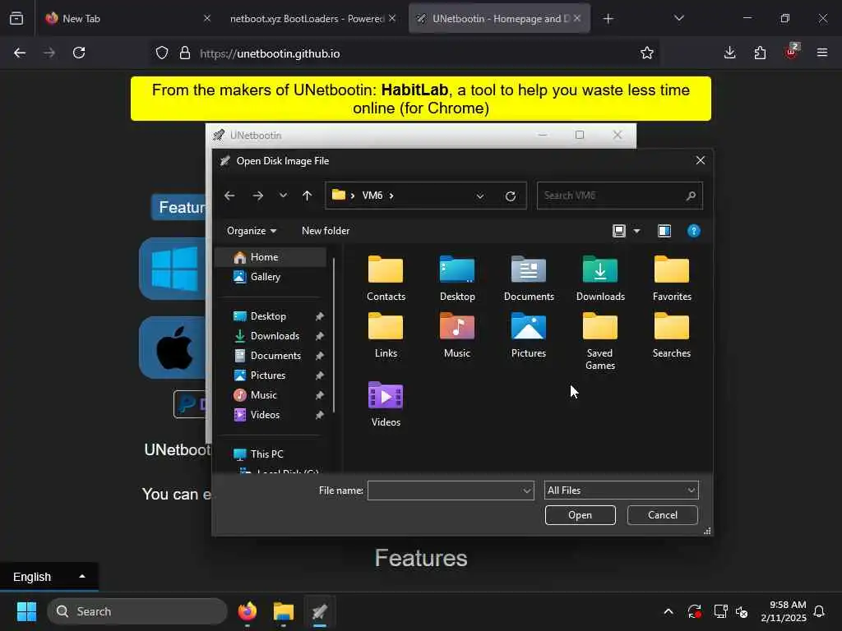Viewport: 842px width, 631px height.
Task: Click the File name input field
Action: pos(445,491)
